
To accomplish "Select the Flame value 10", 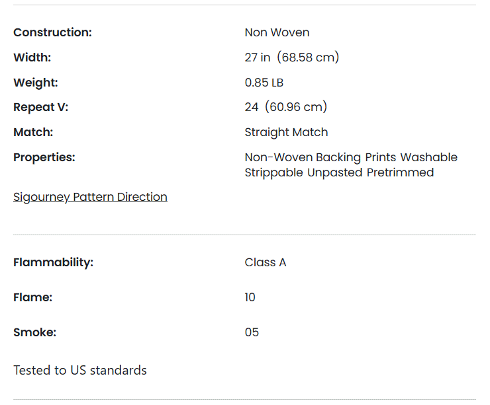I will tap(250, 297).
